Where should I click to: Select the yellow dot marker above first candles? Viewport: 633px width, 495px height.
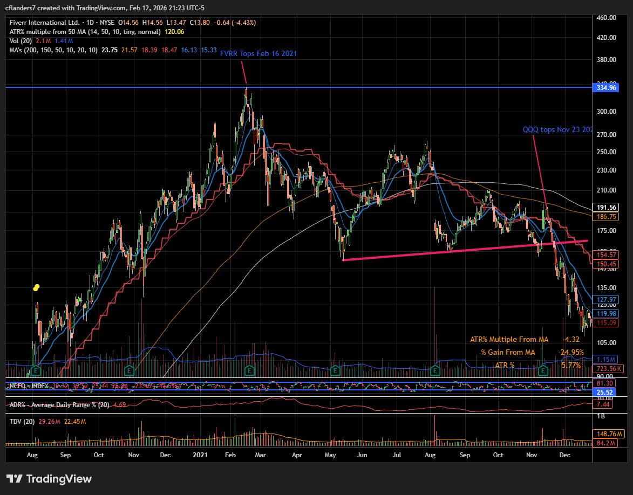[36, 287]
